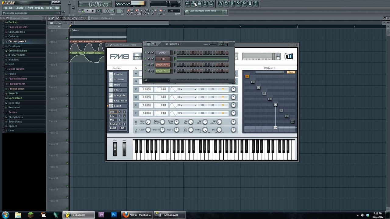The height and width of the screenshot is (219, 390).
Task: Open the OPTIONS menu
Action: pos(40,8)
